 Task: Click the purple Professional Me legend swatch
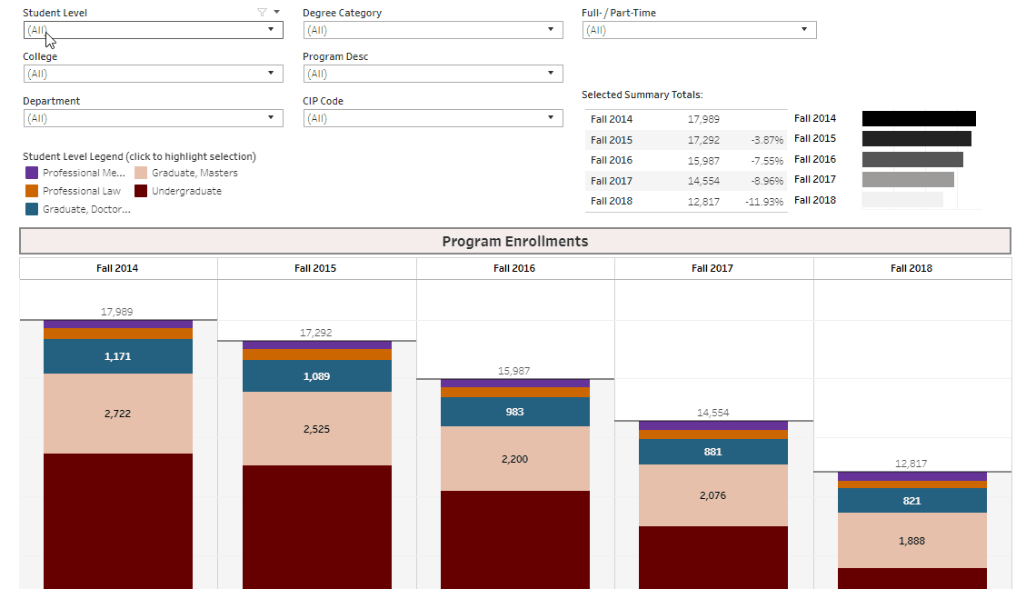31,172
